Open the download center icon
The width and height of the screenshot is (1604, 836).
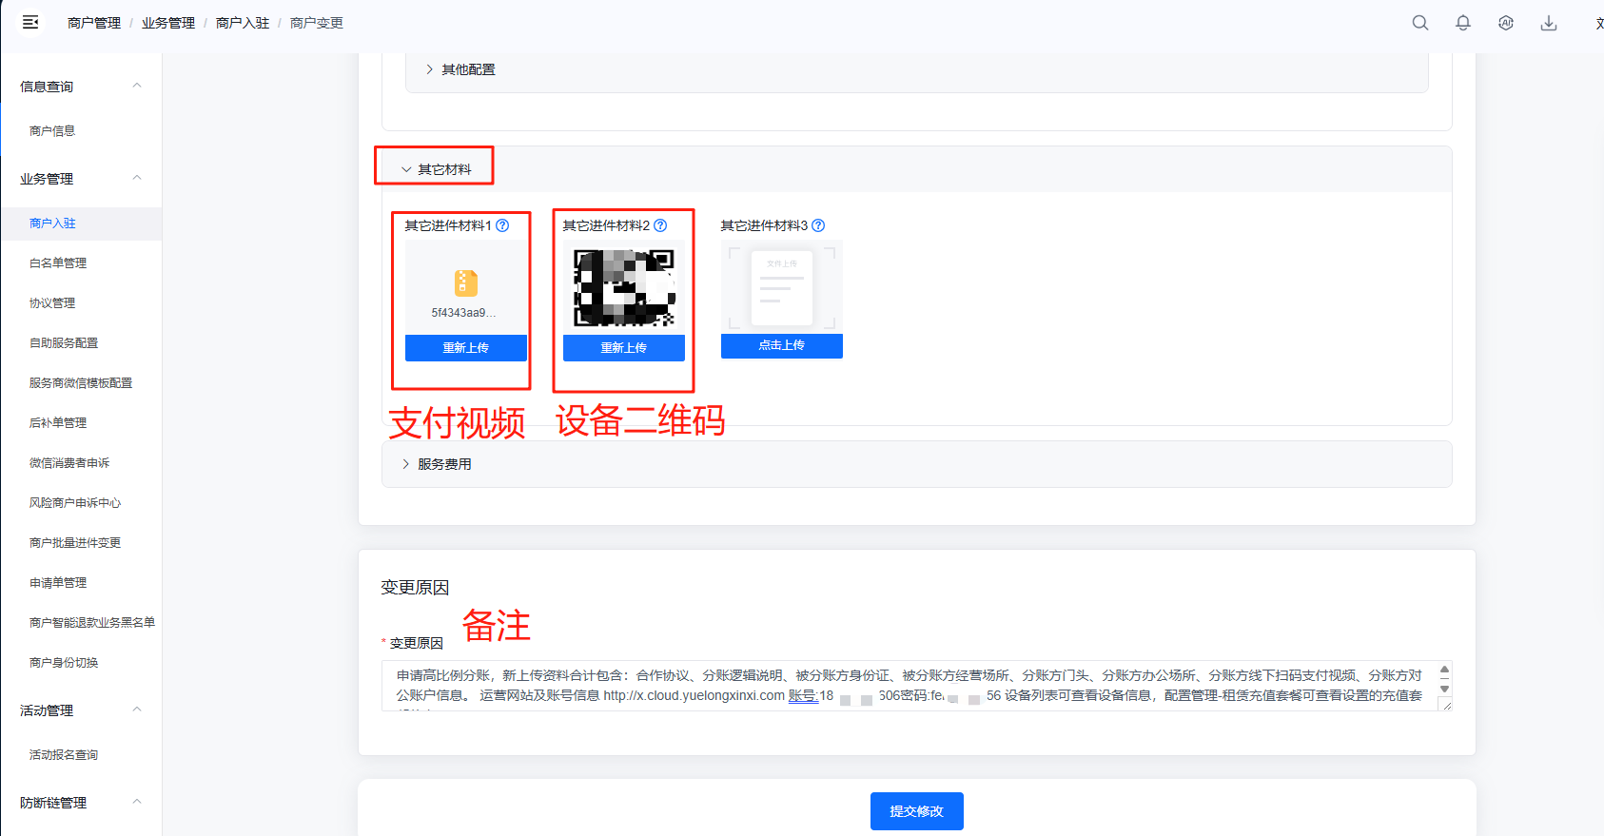point(1549,23)
